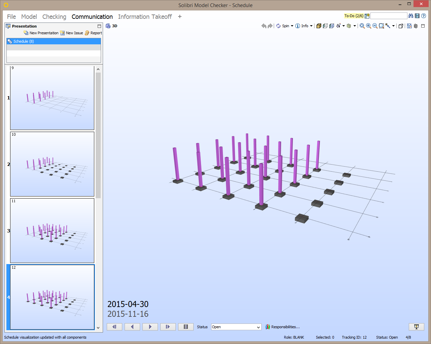Click the binoculars search icon near To-Do
431x344 pixels.
(x=411, y=15)
